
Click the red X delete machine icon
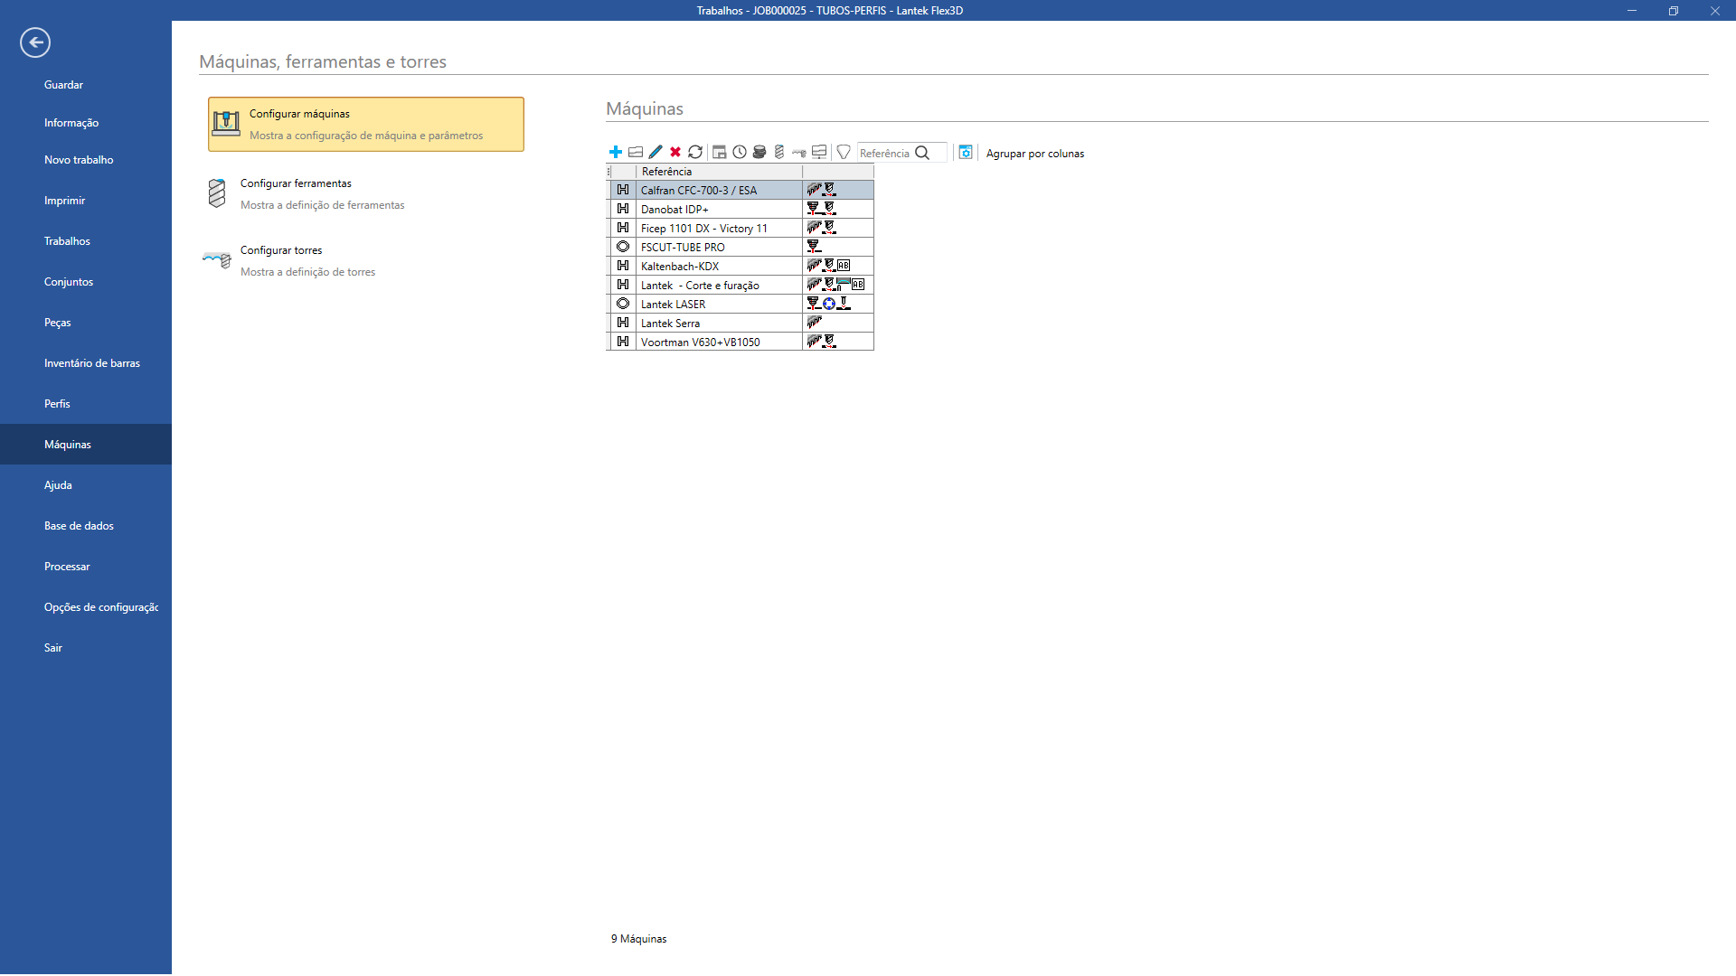tap(675, 152)
